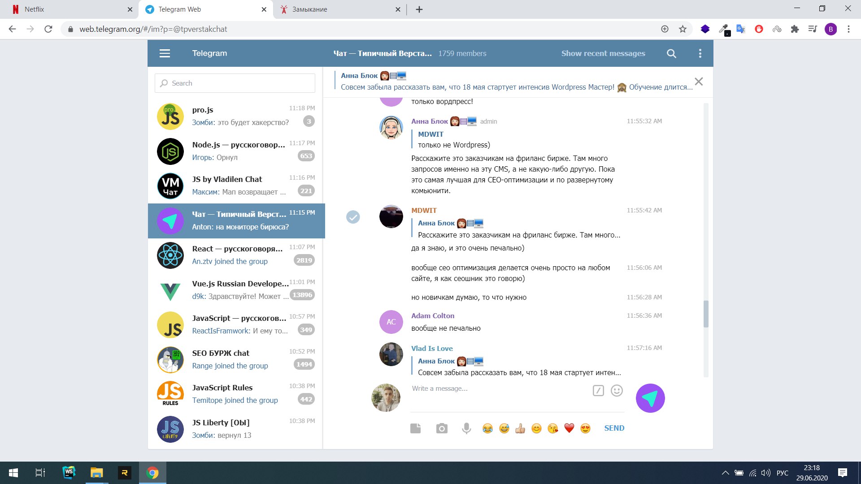Select the active Типичный Верстальщик chat
This screenshot has width=861, height=484.
236,221
